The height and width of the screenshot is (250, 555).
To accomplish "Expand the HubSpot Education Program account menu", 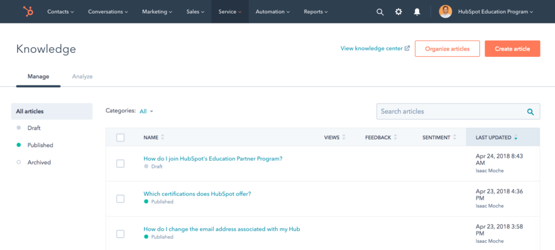I will (495, 12).
